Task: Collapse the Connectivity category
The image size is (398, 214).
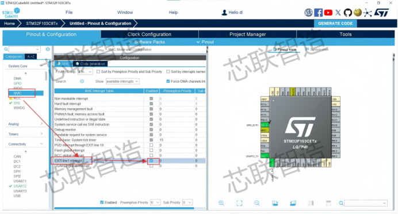Action: 25,144
